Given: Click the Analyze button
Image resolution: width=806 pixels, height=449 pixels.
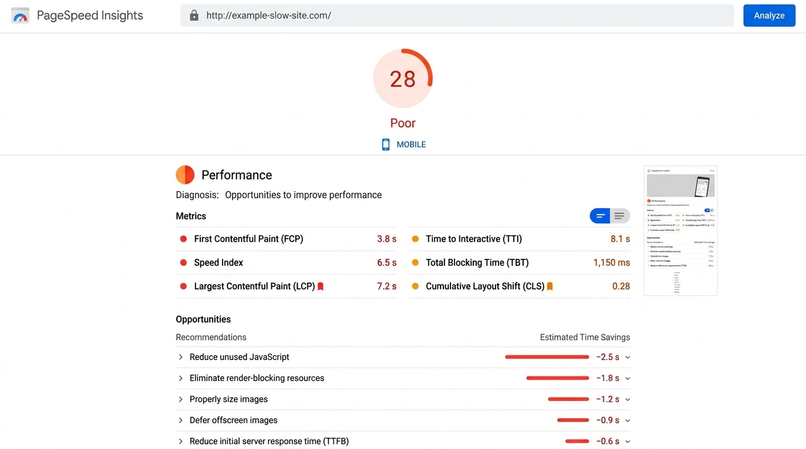Looking at the screenshot, I should pos(769,16).
